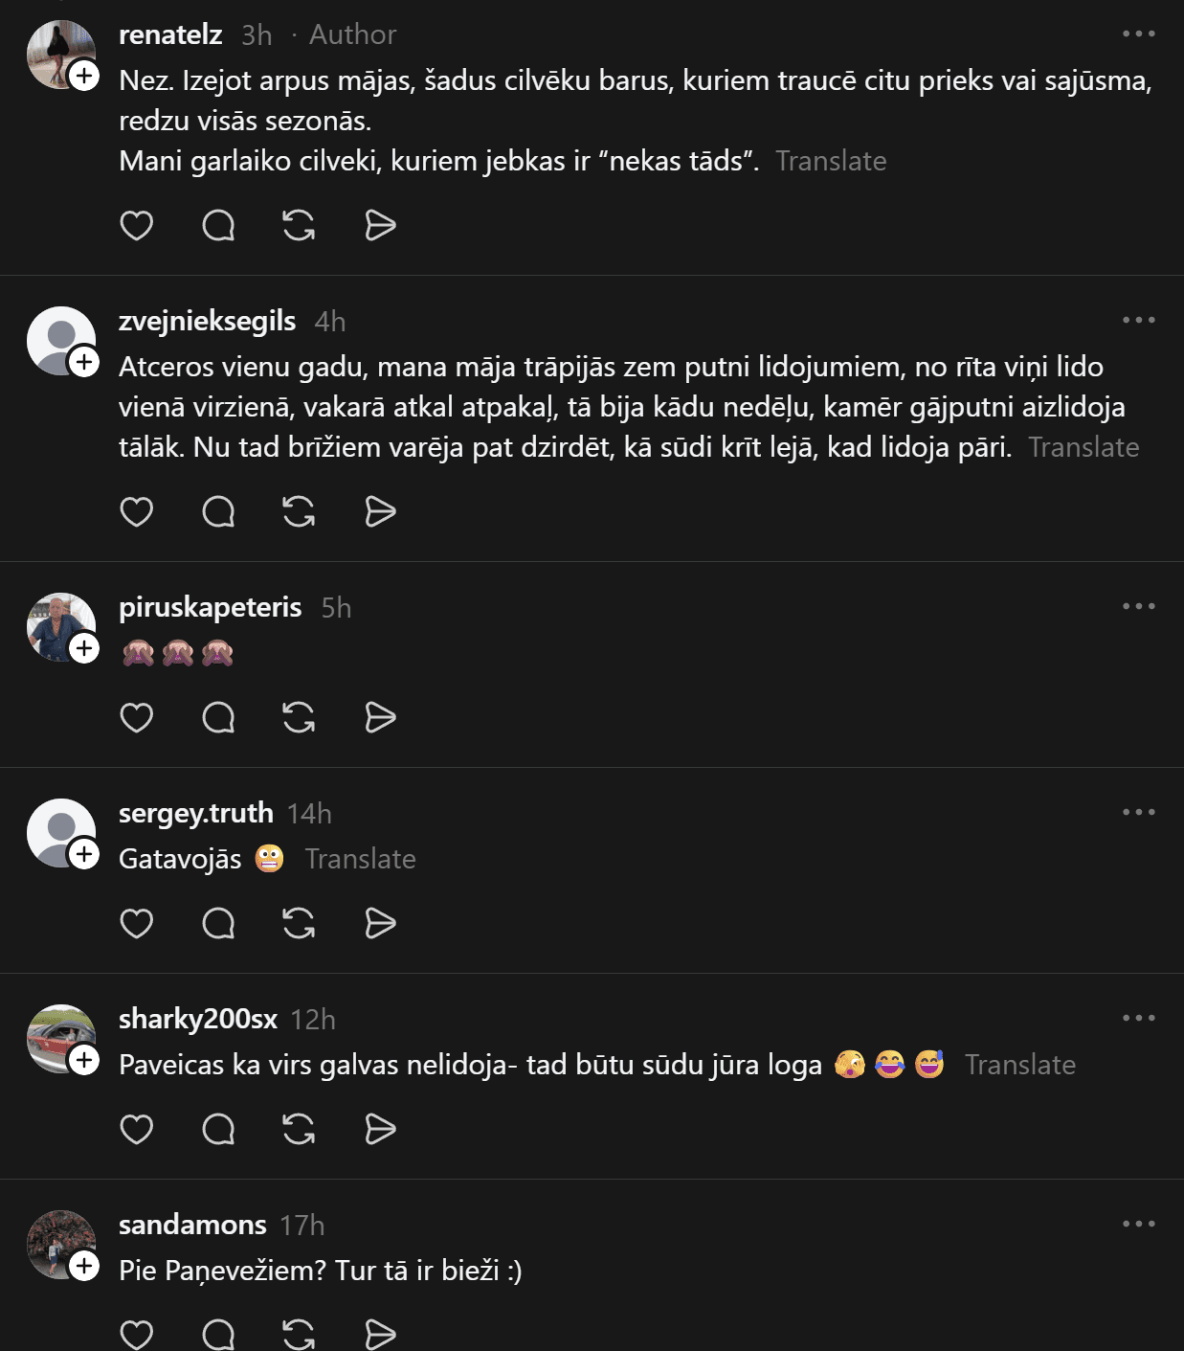Click piruskapeteris's profile picture
The width and height of the screenshot is (1184, 1351).
pyautogui.click(x=59, y=626)
